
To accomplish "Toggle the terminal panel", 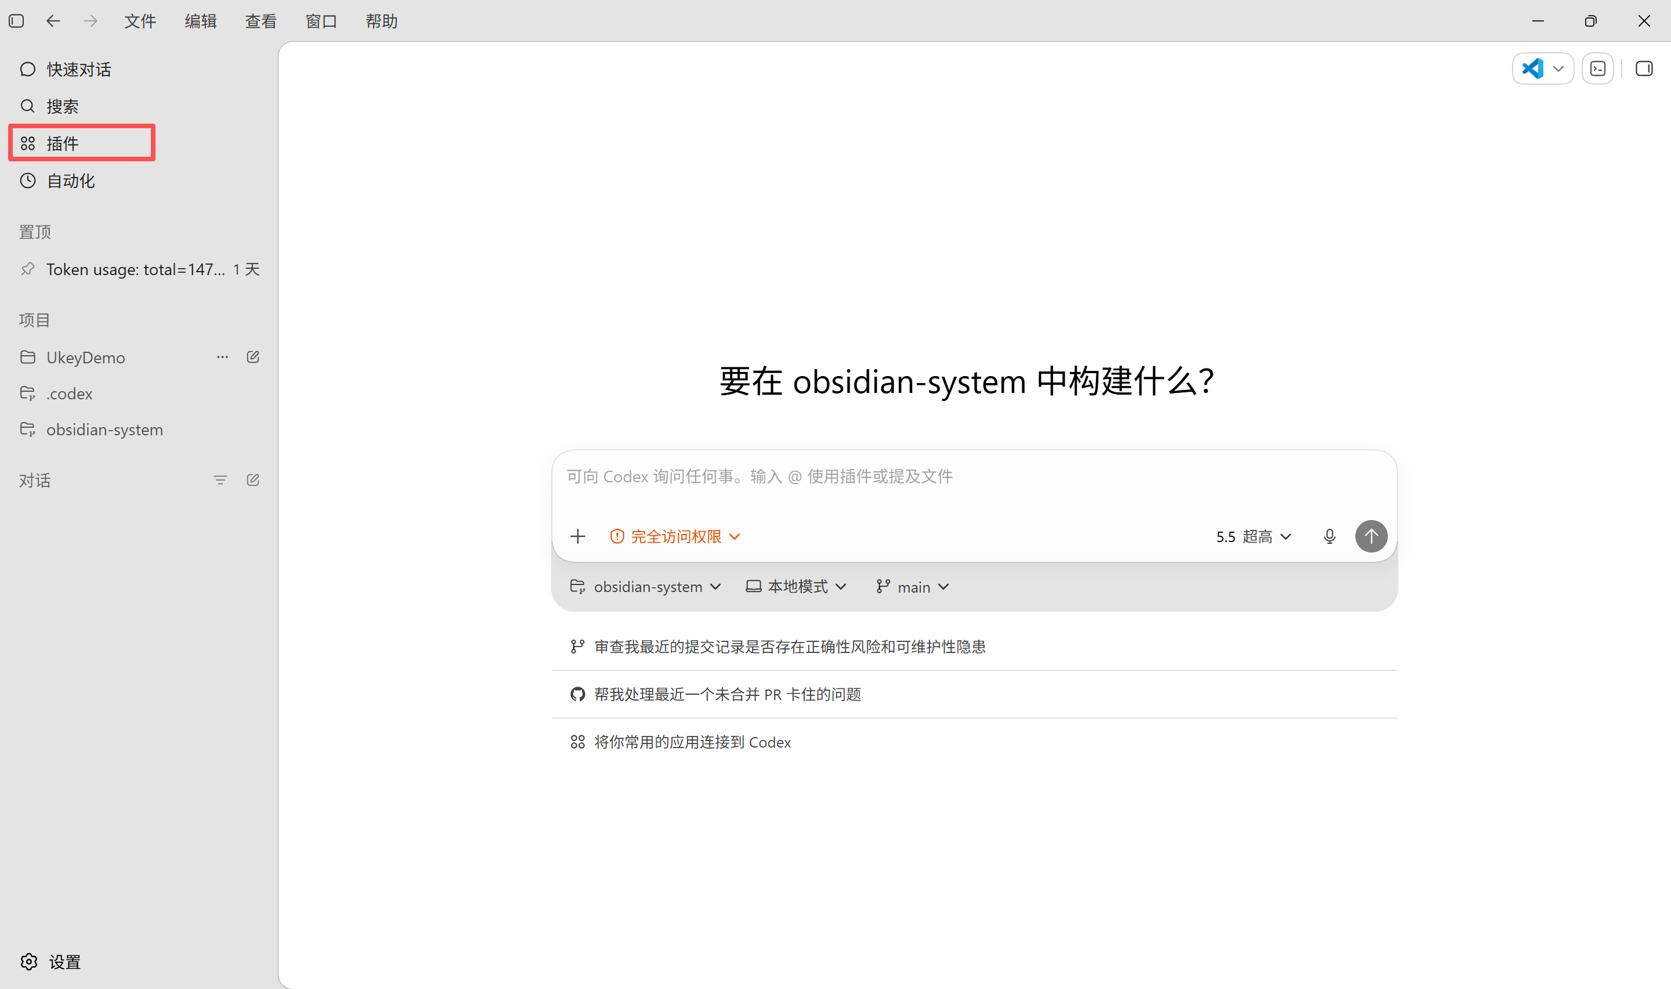I will click(x=1598, y=68).
